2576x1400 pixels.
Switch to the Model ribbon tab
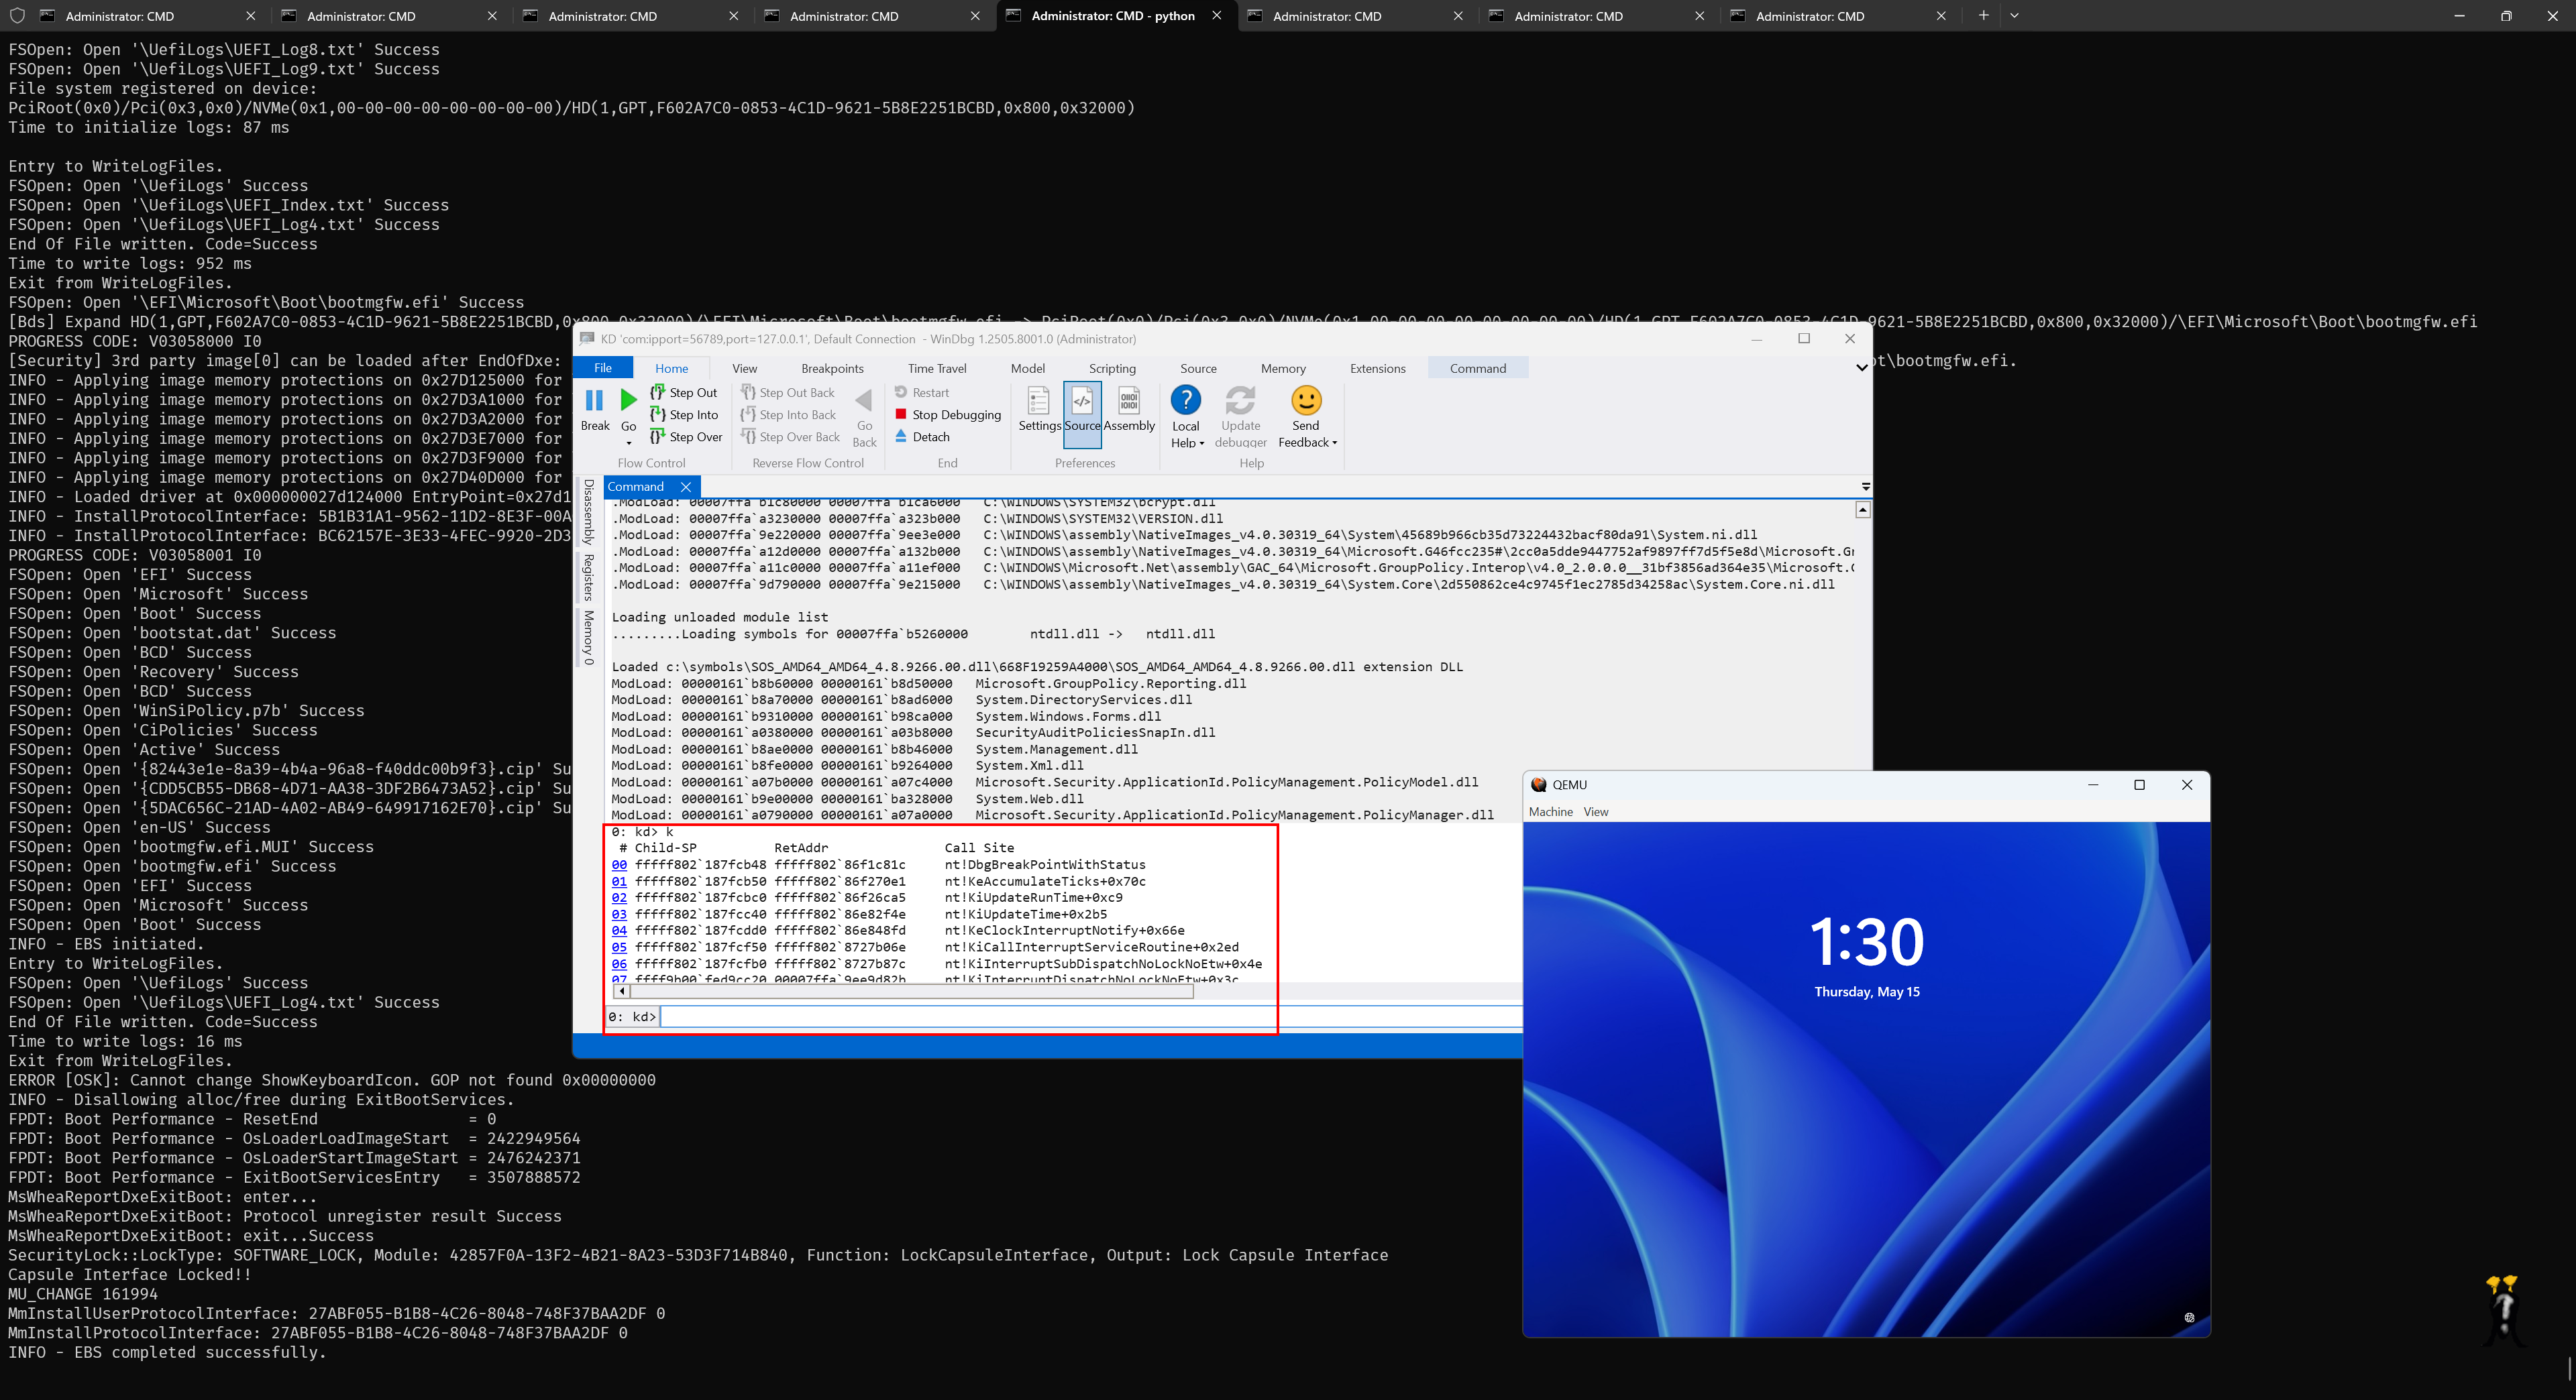click(1027, 369)
